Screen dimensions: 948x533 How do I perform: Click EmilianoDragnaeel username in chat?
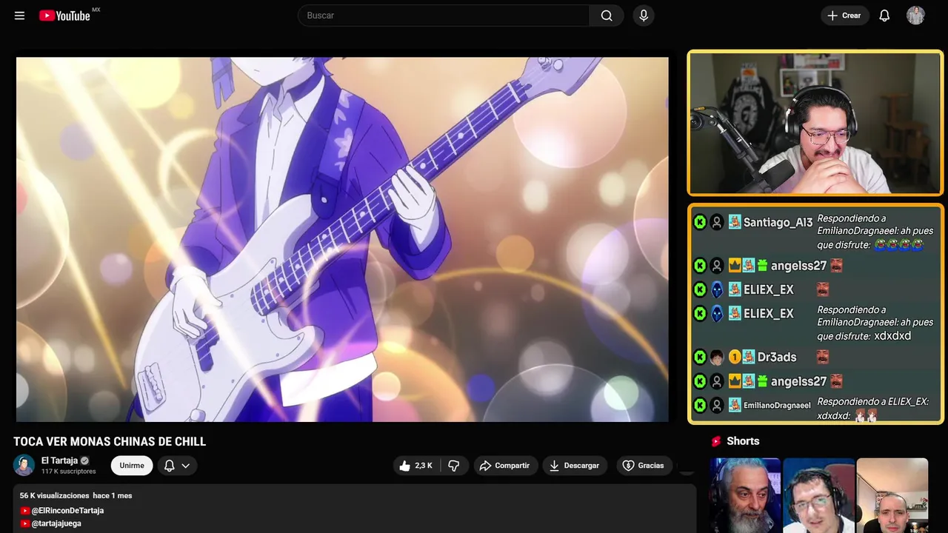777,405
